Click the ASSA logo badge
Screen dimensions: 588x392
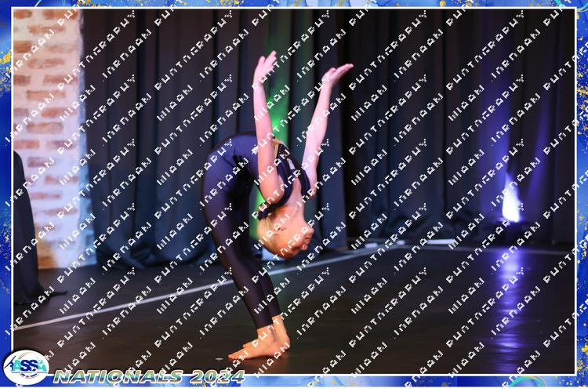26,367
